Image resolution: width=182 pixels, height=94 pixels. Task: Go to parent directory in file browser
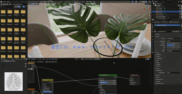5,4
